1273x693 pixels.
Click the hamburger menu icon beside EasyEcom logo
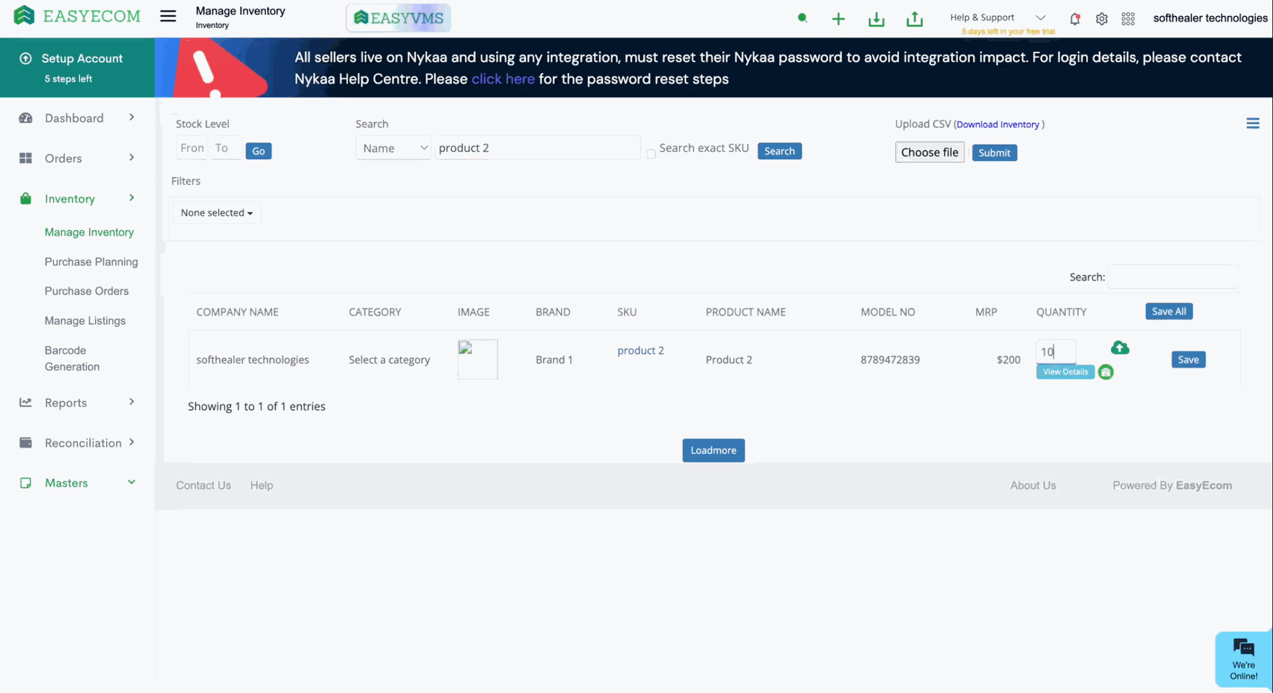[168, 16]
